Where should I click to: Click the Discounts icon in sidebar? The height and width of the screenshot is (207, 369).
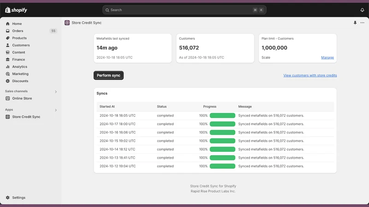click(x=8, y=81)
